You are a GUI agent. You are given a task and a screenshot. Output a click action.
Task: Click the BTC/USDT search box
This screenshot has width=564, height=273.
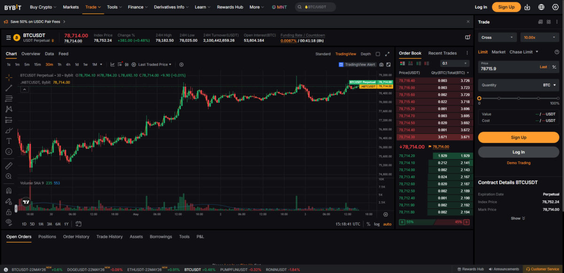pos(315,7)
